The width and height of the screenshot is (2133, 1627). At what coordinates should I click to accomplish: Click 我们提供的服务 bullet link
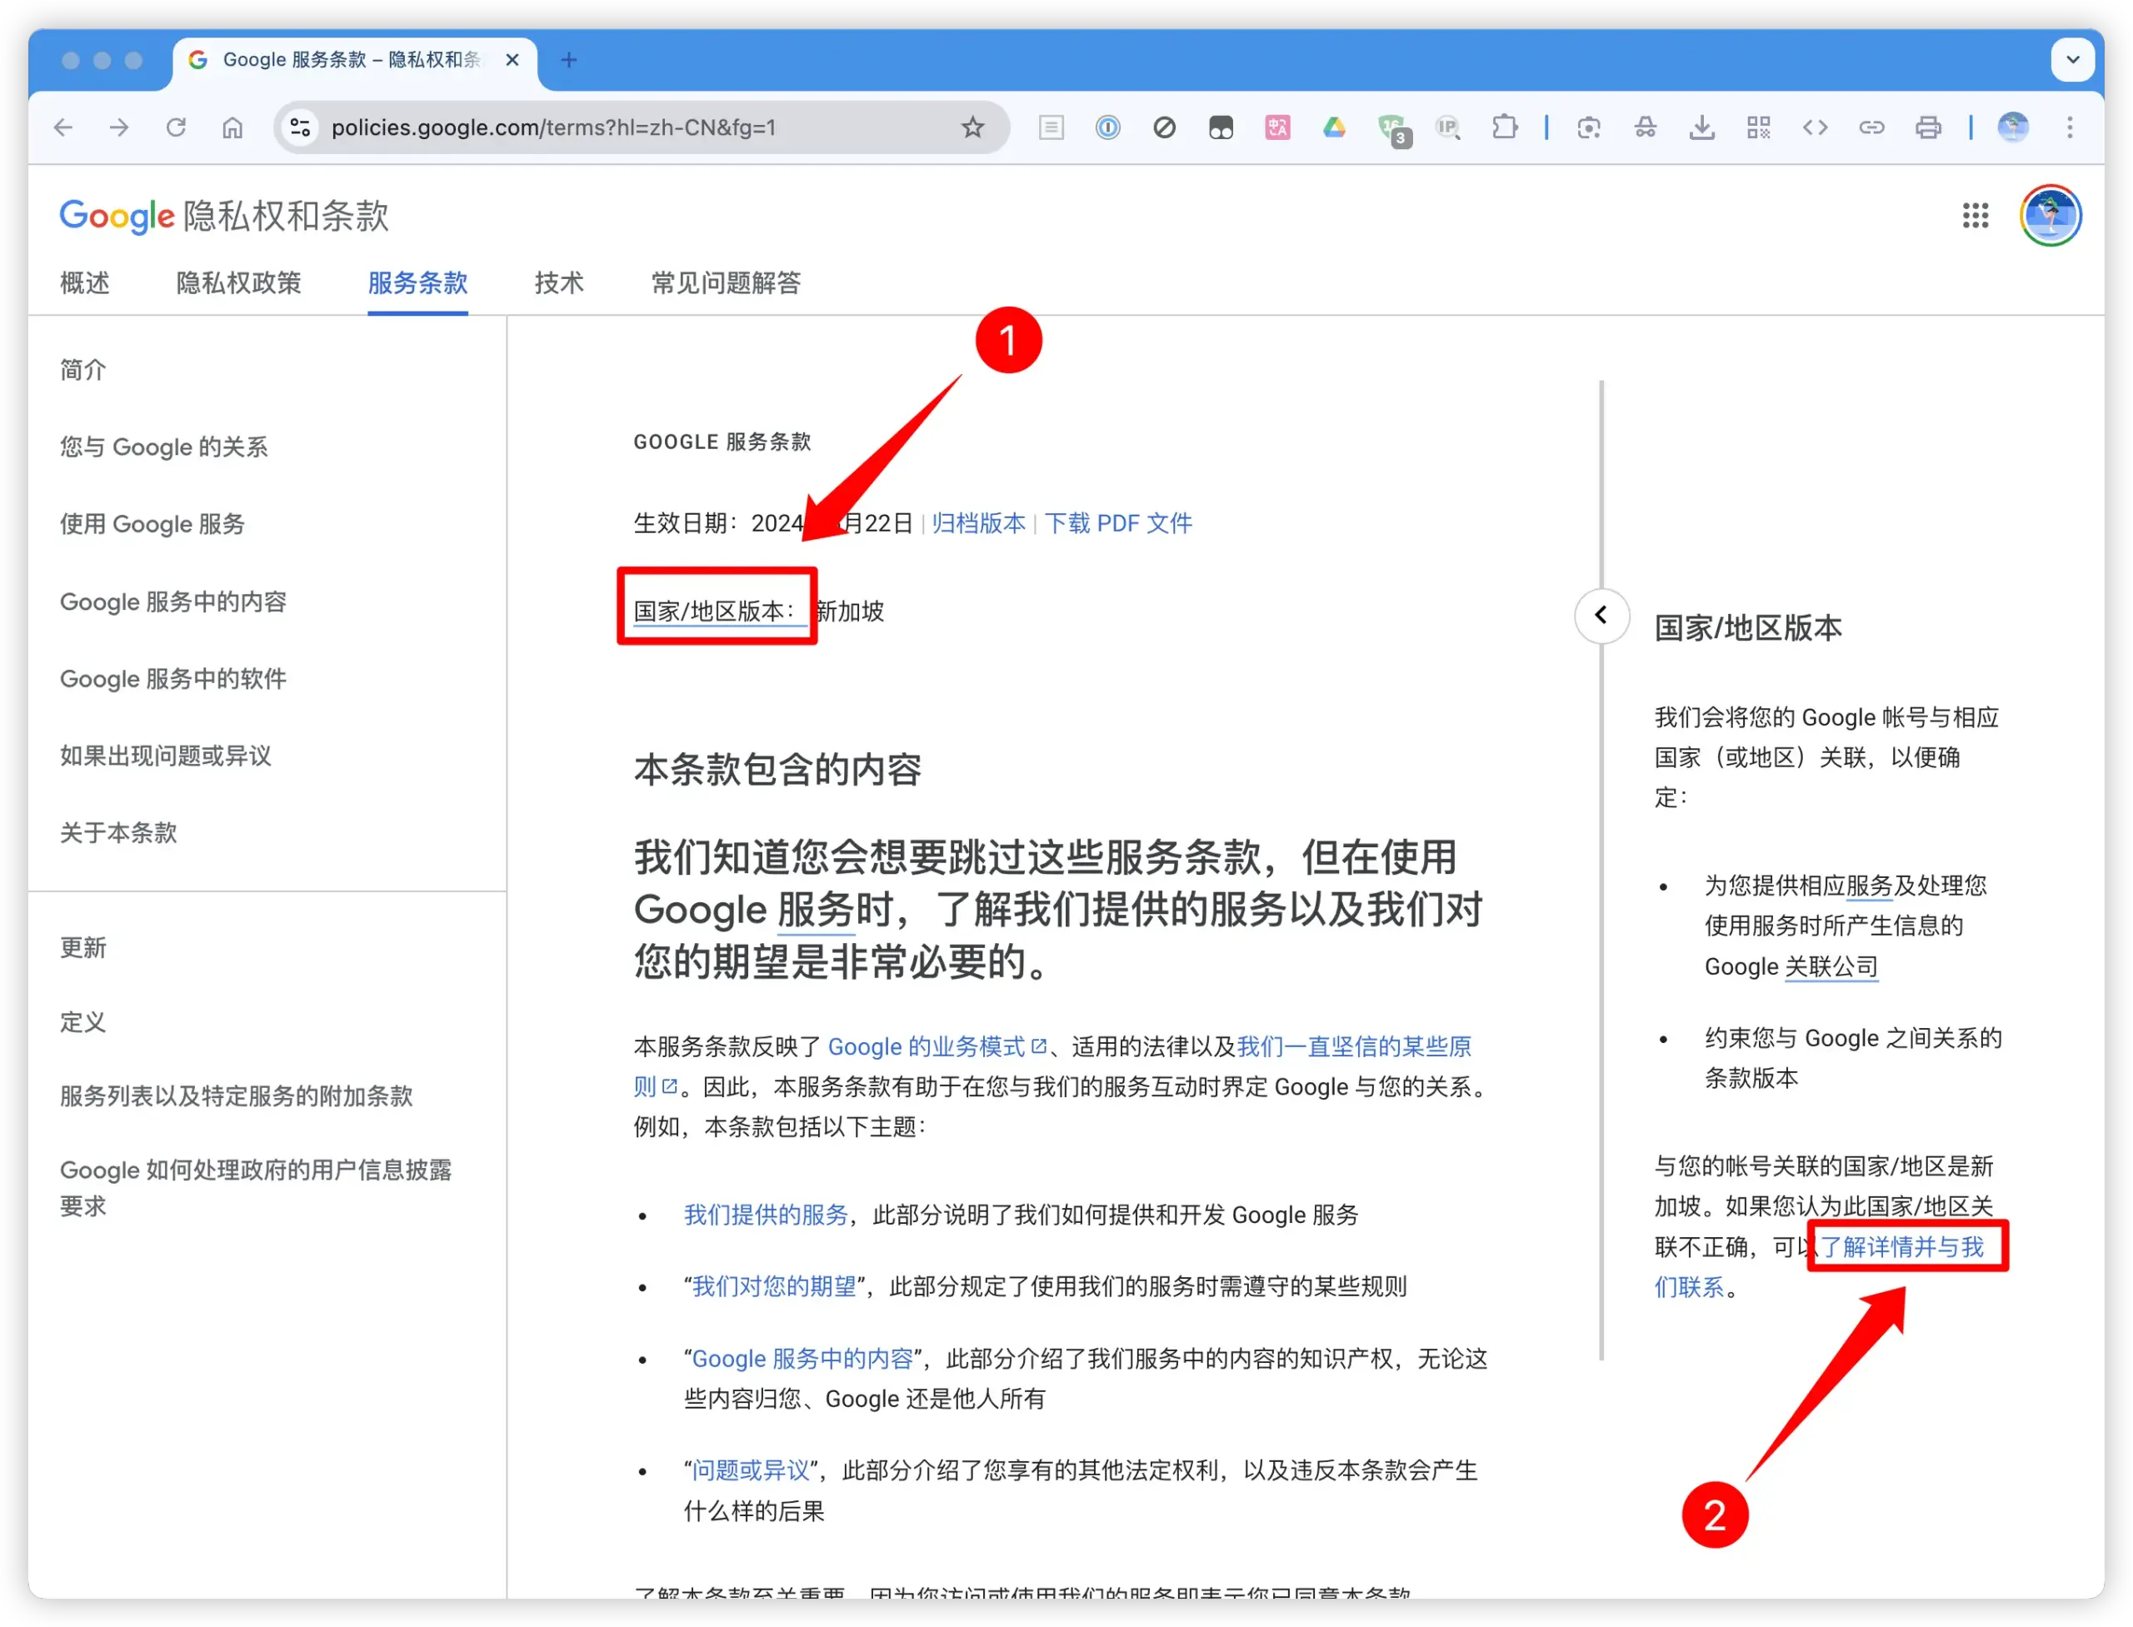[765, 1215]
